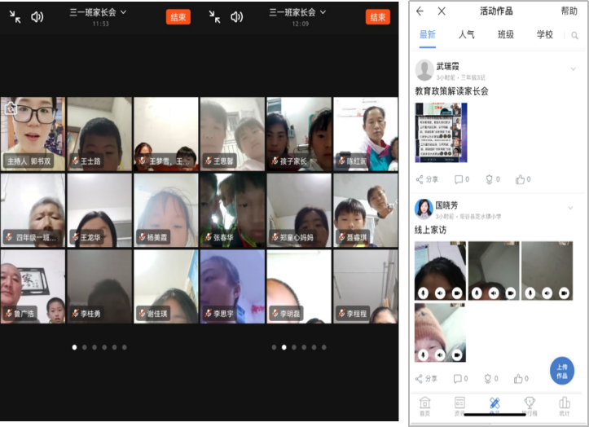
Task: Toggle speaker icon in the 11:53 meeting
Action: coord(37,16)
